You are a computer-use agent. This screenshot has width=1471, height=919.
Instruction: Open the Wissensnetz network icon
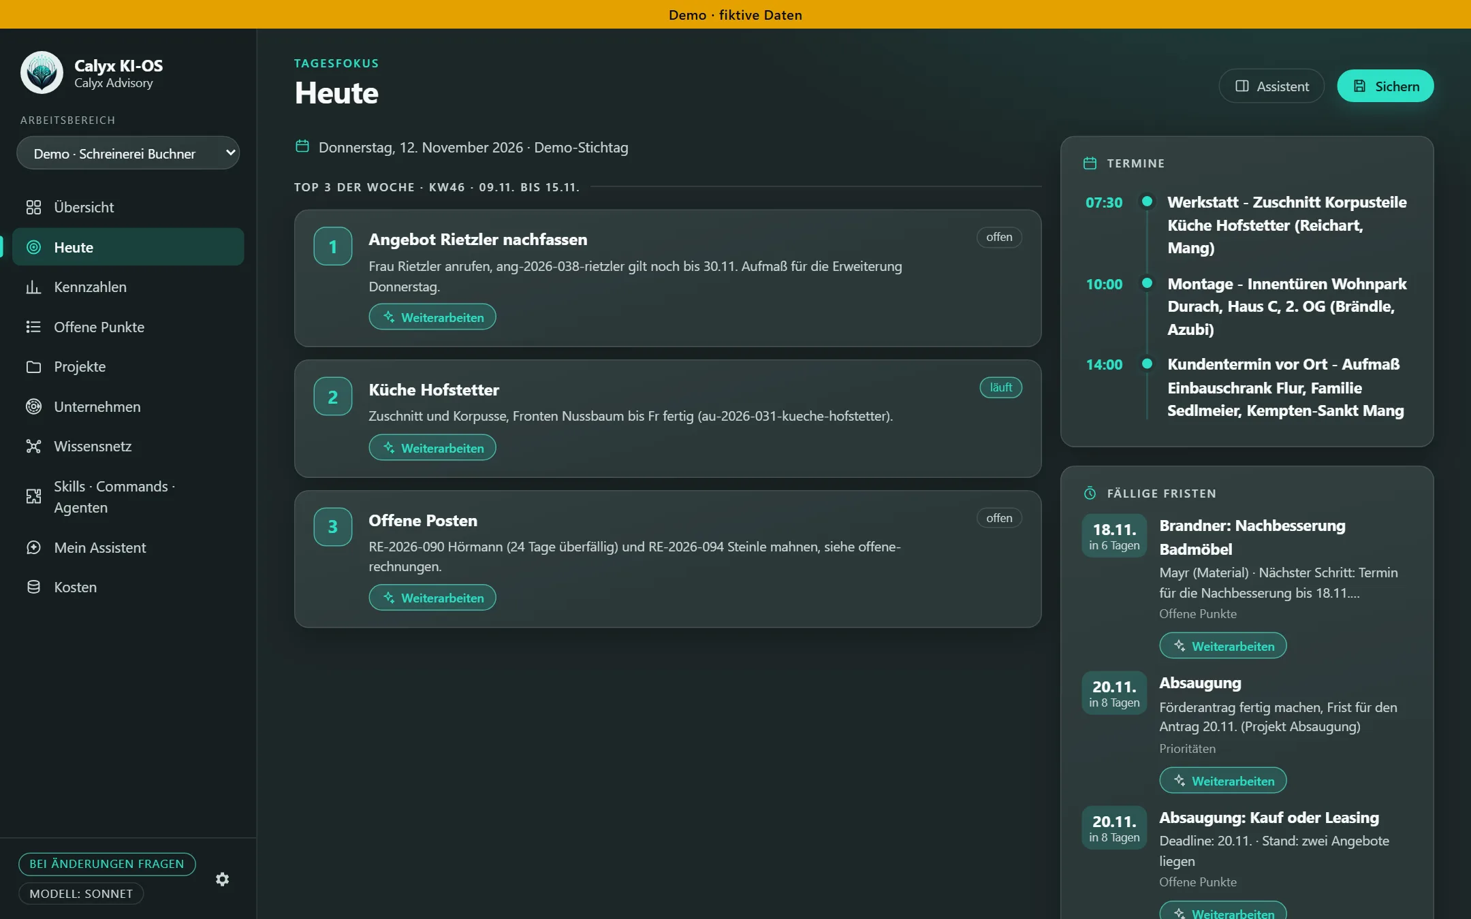[33, 447]
